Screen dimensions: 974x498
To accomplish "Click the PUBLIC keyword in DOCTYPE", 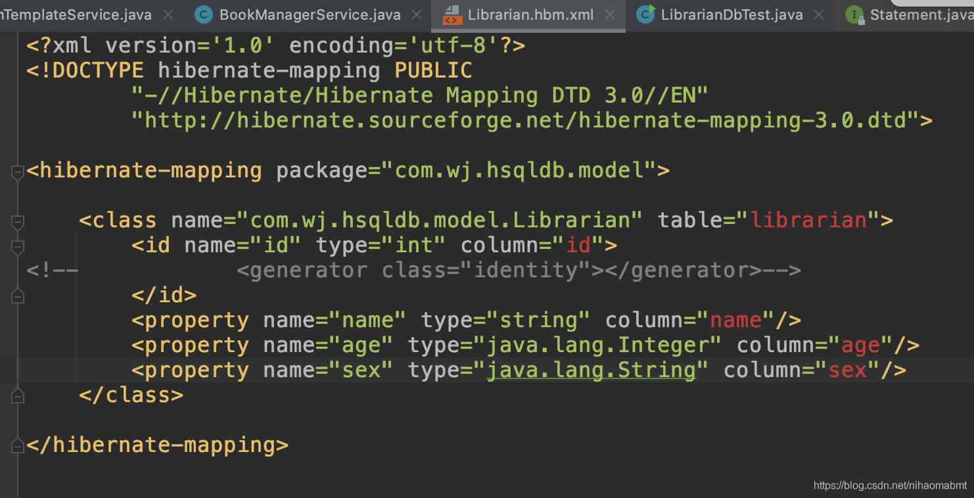I will pos(433,70).
